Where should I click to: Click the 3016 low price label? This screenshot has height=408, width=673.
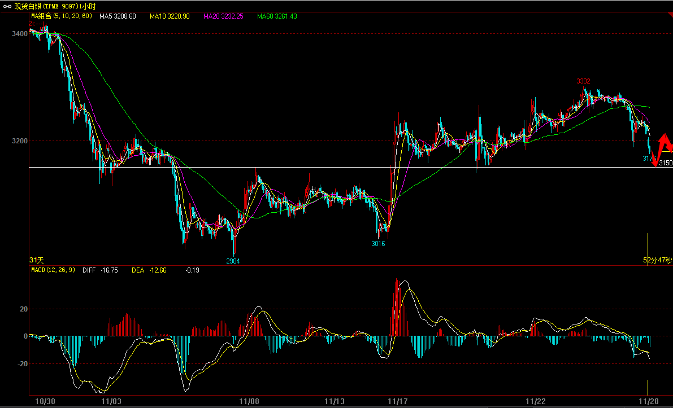click(x=378, y=244)
